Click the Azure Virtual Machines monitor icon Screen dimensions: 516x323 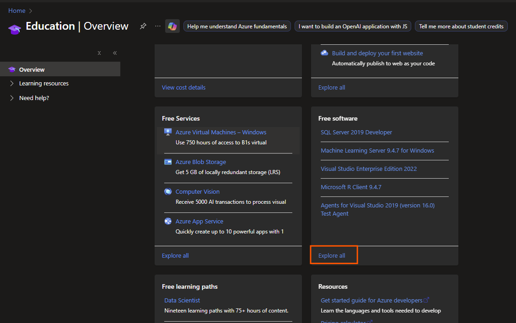click(x=168, y=132)
